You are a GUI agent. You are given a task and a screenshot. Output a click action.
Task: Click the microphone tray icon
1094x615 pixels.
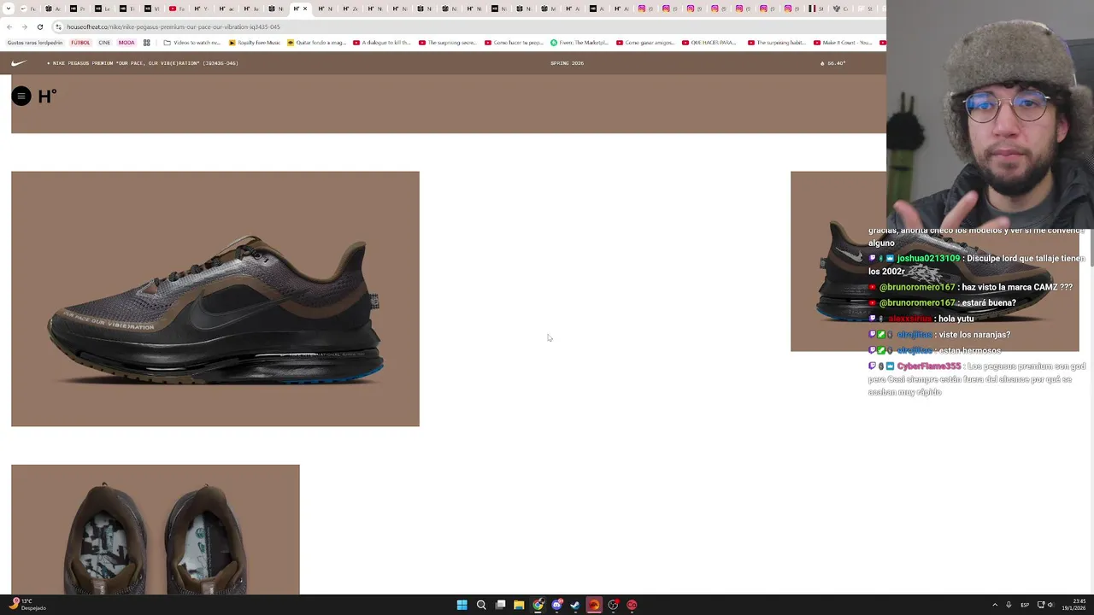click(1009, 605)
